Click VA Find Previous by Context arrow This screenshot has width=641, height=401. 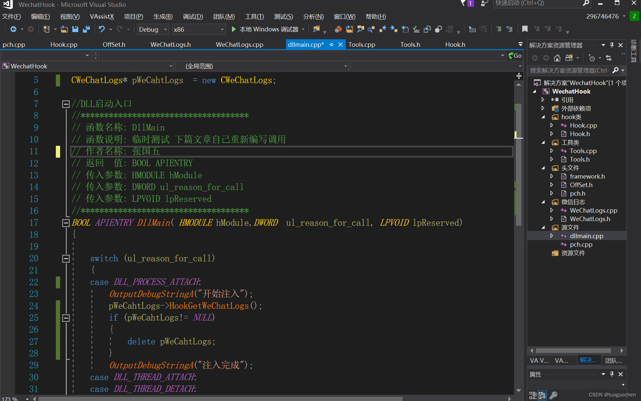[383, 29]
